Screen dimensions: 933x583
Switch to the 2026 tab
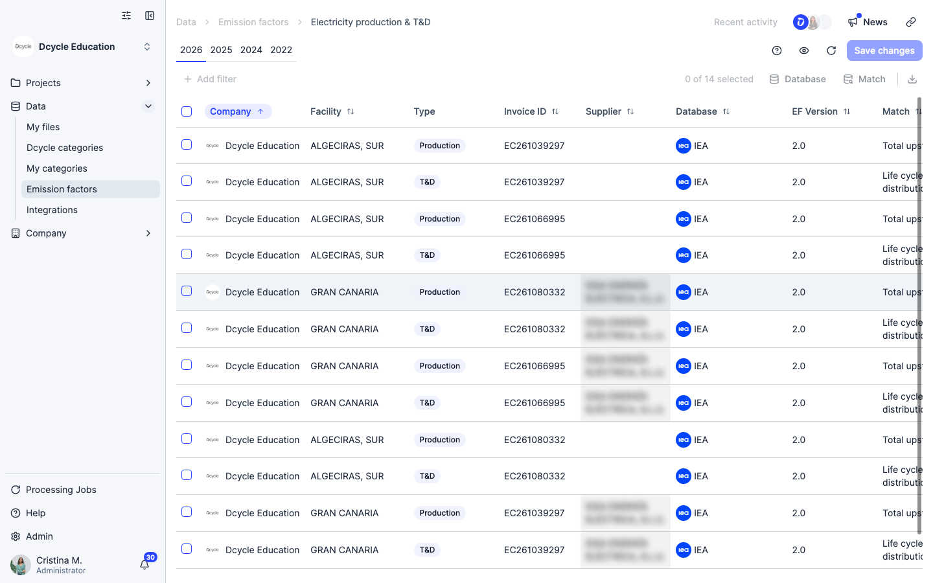coord(191,50)
